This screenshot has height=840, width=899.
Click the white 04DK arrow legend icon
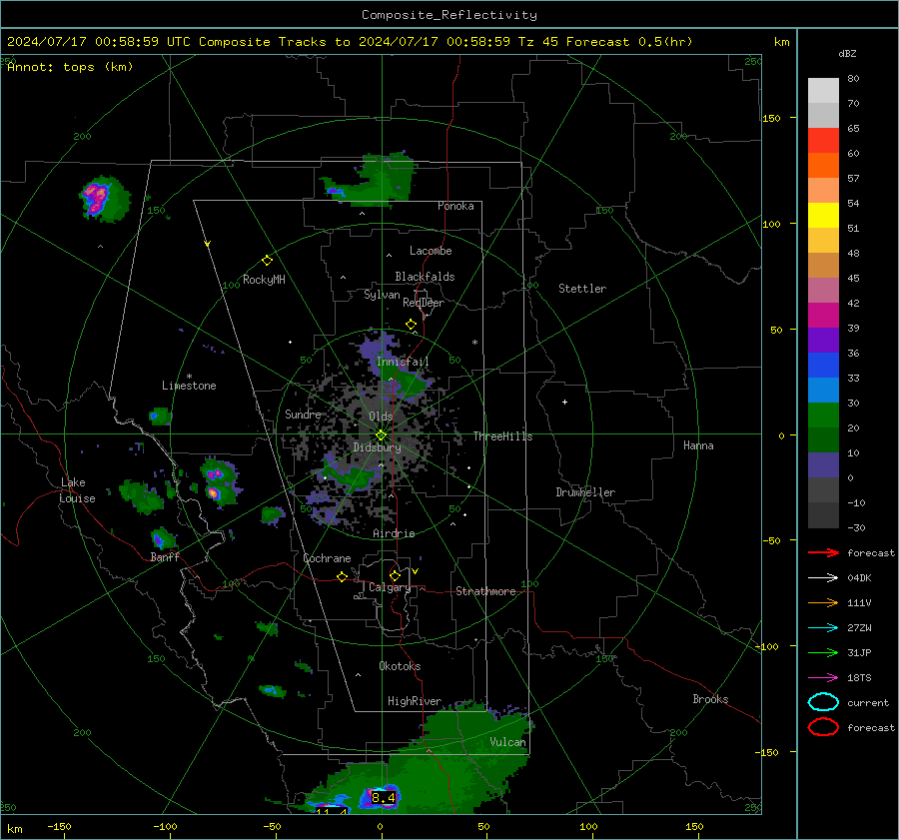point(823,578)
